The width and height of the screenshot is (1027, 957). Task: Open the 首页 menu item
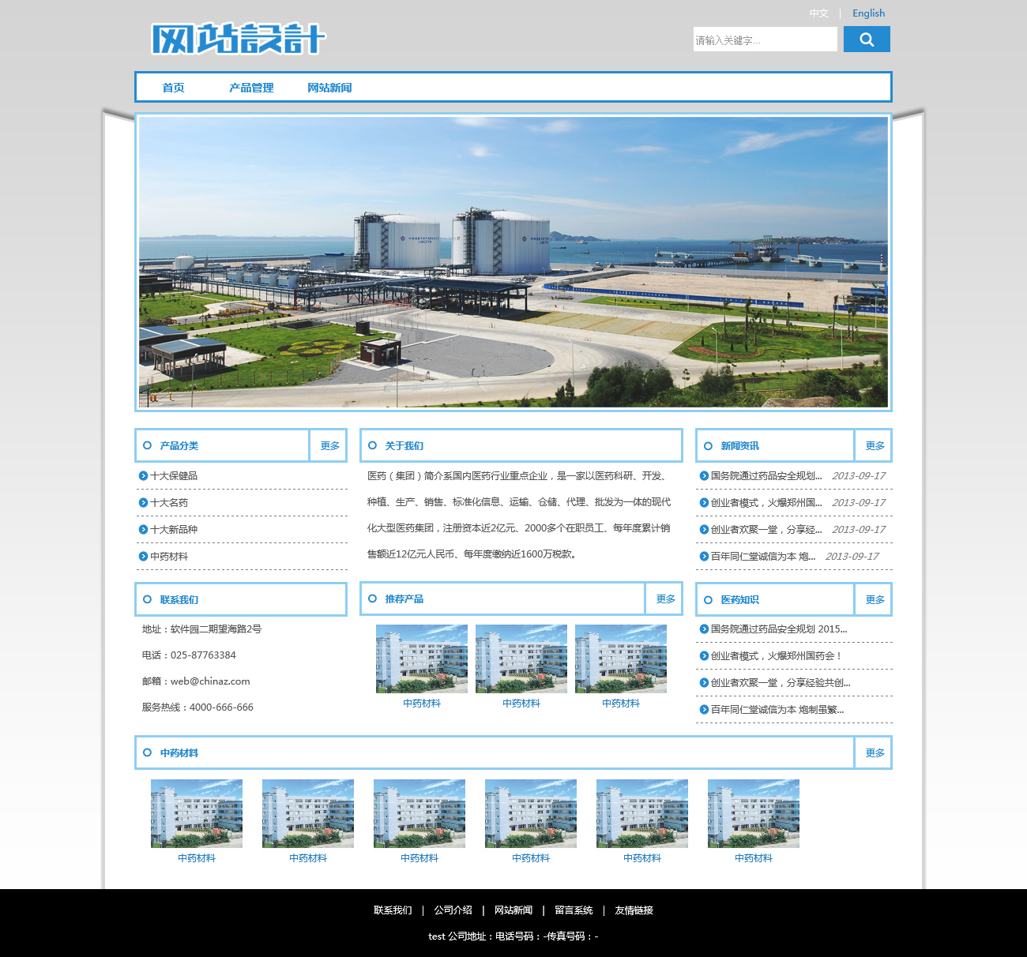173,88
